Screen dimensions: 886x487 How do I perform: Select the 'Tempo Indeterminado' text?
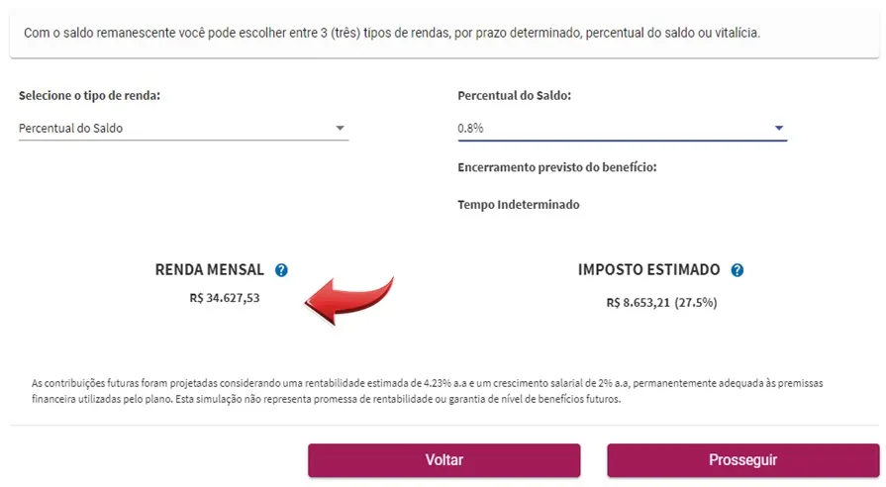pyautogui.click(x=518, y=205)
